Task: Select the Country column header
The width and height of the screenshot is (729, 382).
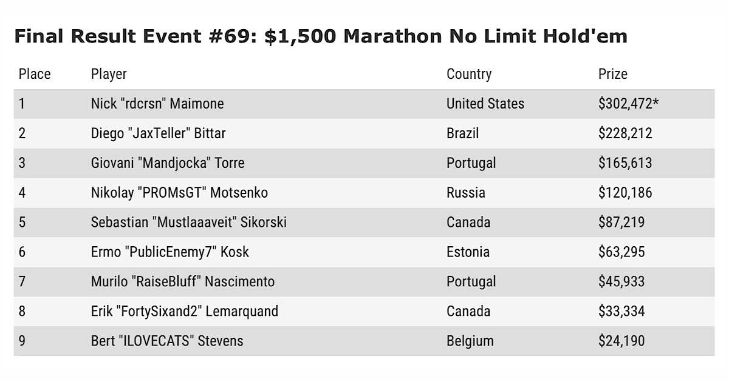Action: [x=469, y=74]
